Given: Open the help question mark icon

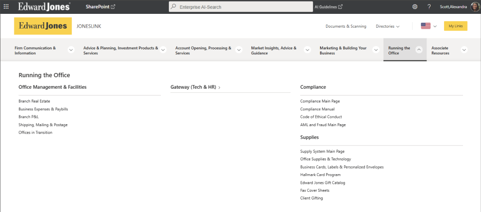Looking at the screenshot, I should (429, 7).
